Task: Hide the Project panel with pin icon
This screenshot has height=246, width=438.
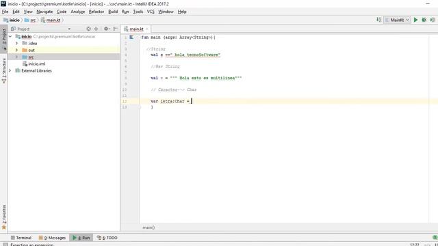Action: [116, 29]
